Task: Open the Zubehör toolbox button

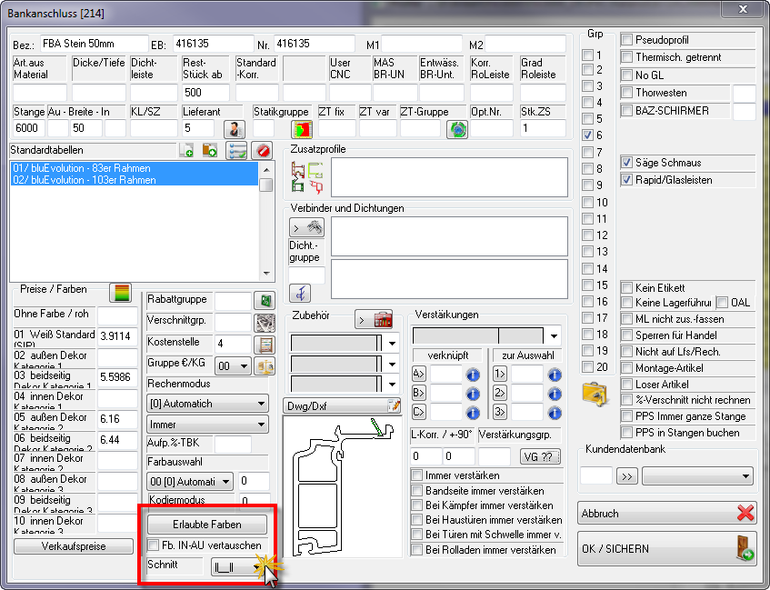Action: point(374,320)
